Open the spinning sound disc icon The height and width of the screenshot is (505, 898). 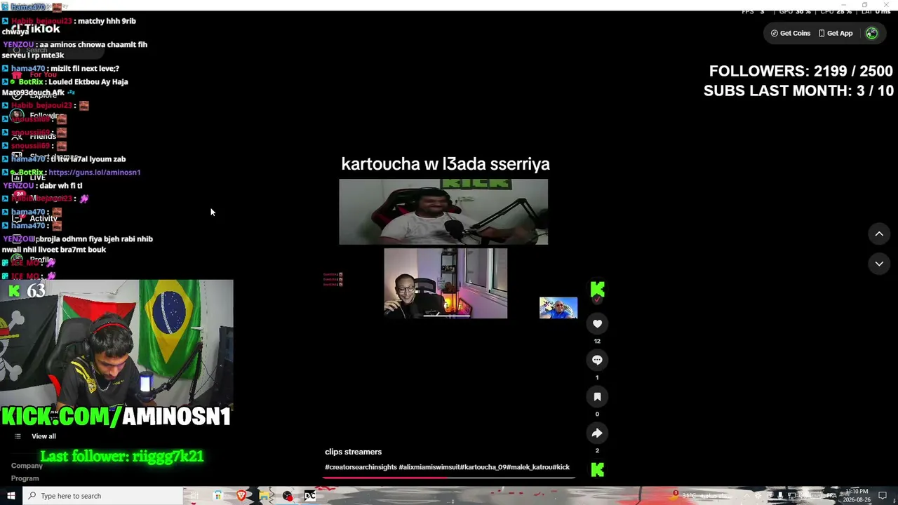597,469
